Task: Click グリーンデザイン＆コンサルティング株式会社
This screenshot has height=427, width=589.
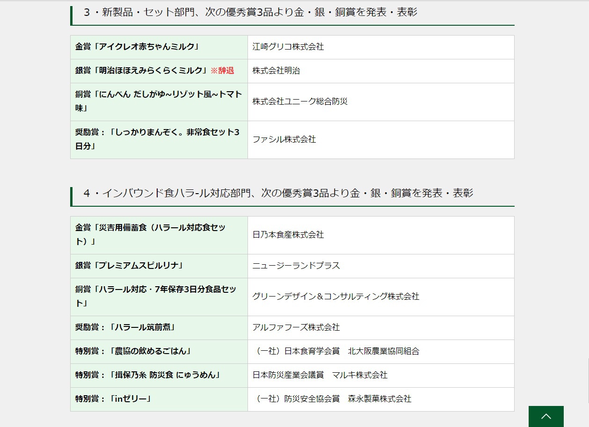Action: point(336,297)
